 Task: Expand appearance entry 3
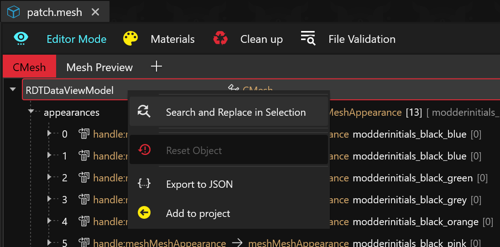tap(50, 199)
